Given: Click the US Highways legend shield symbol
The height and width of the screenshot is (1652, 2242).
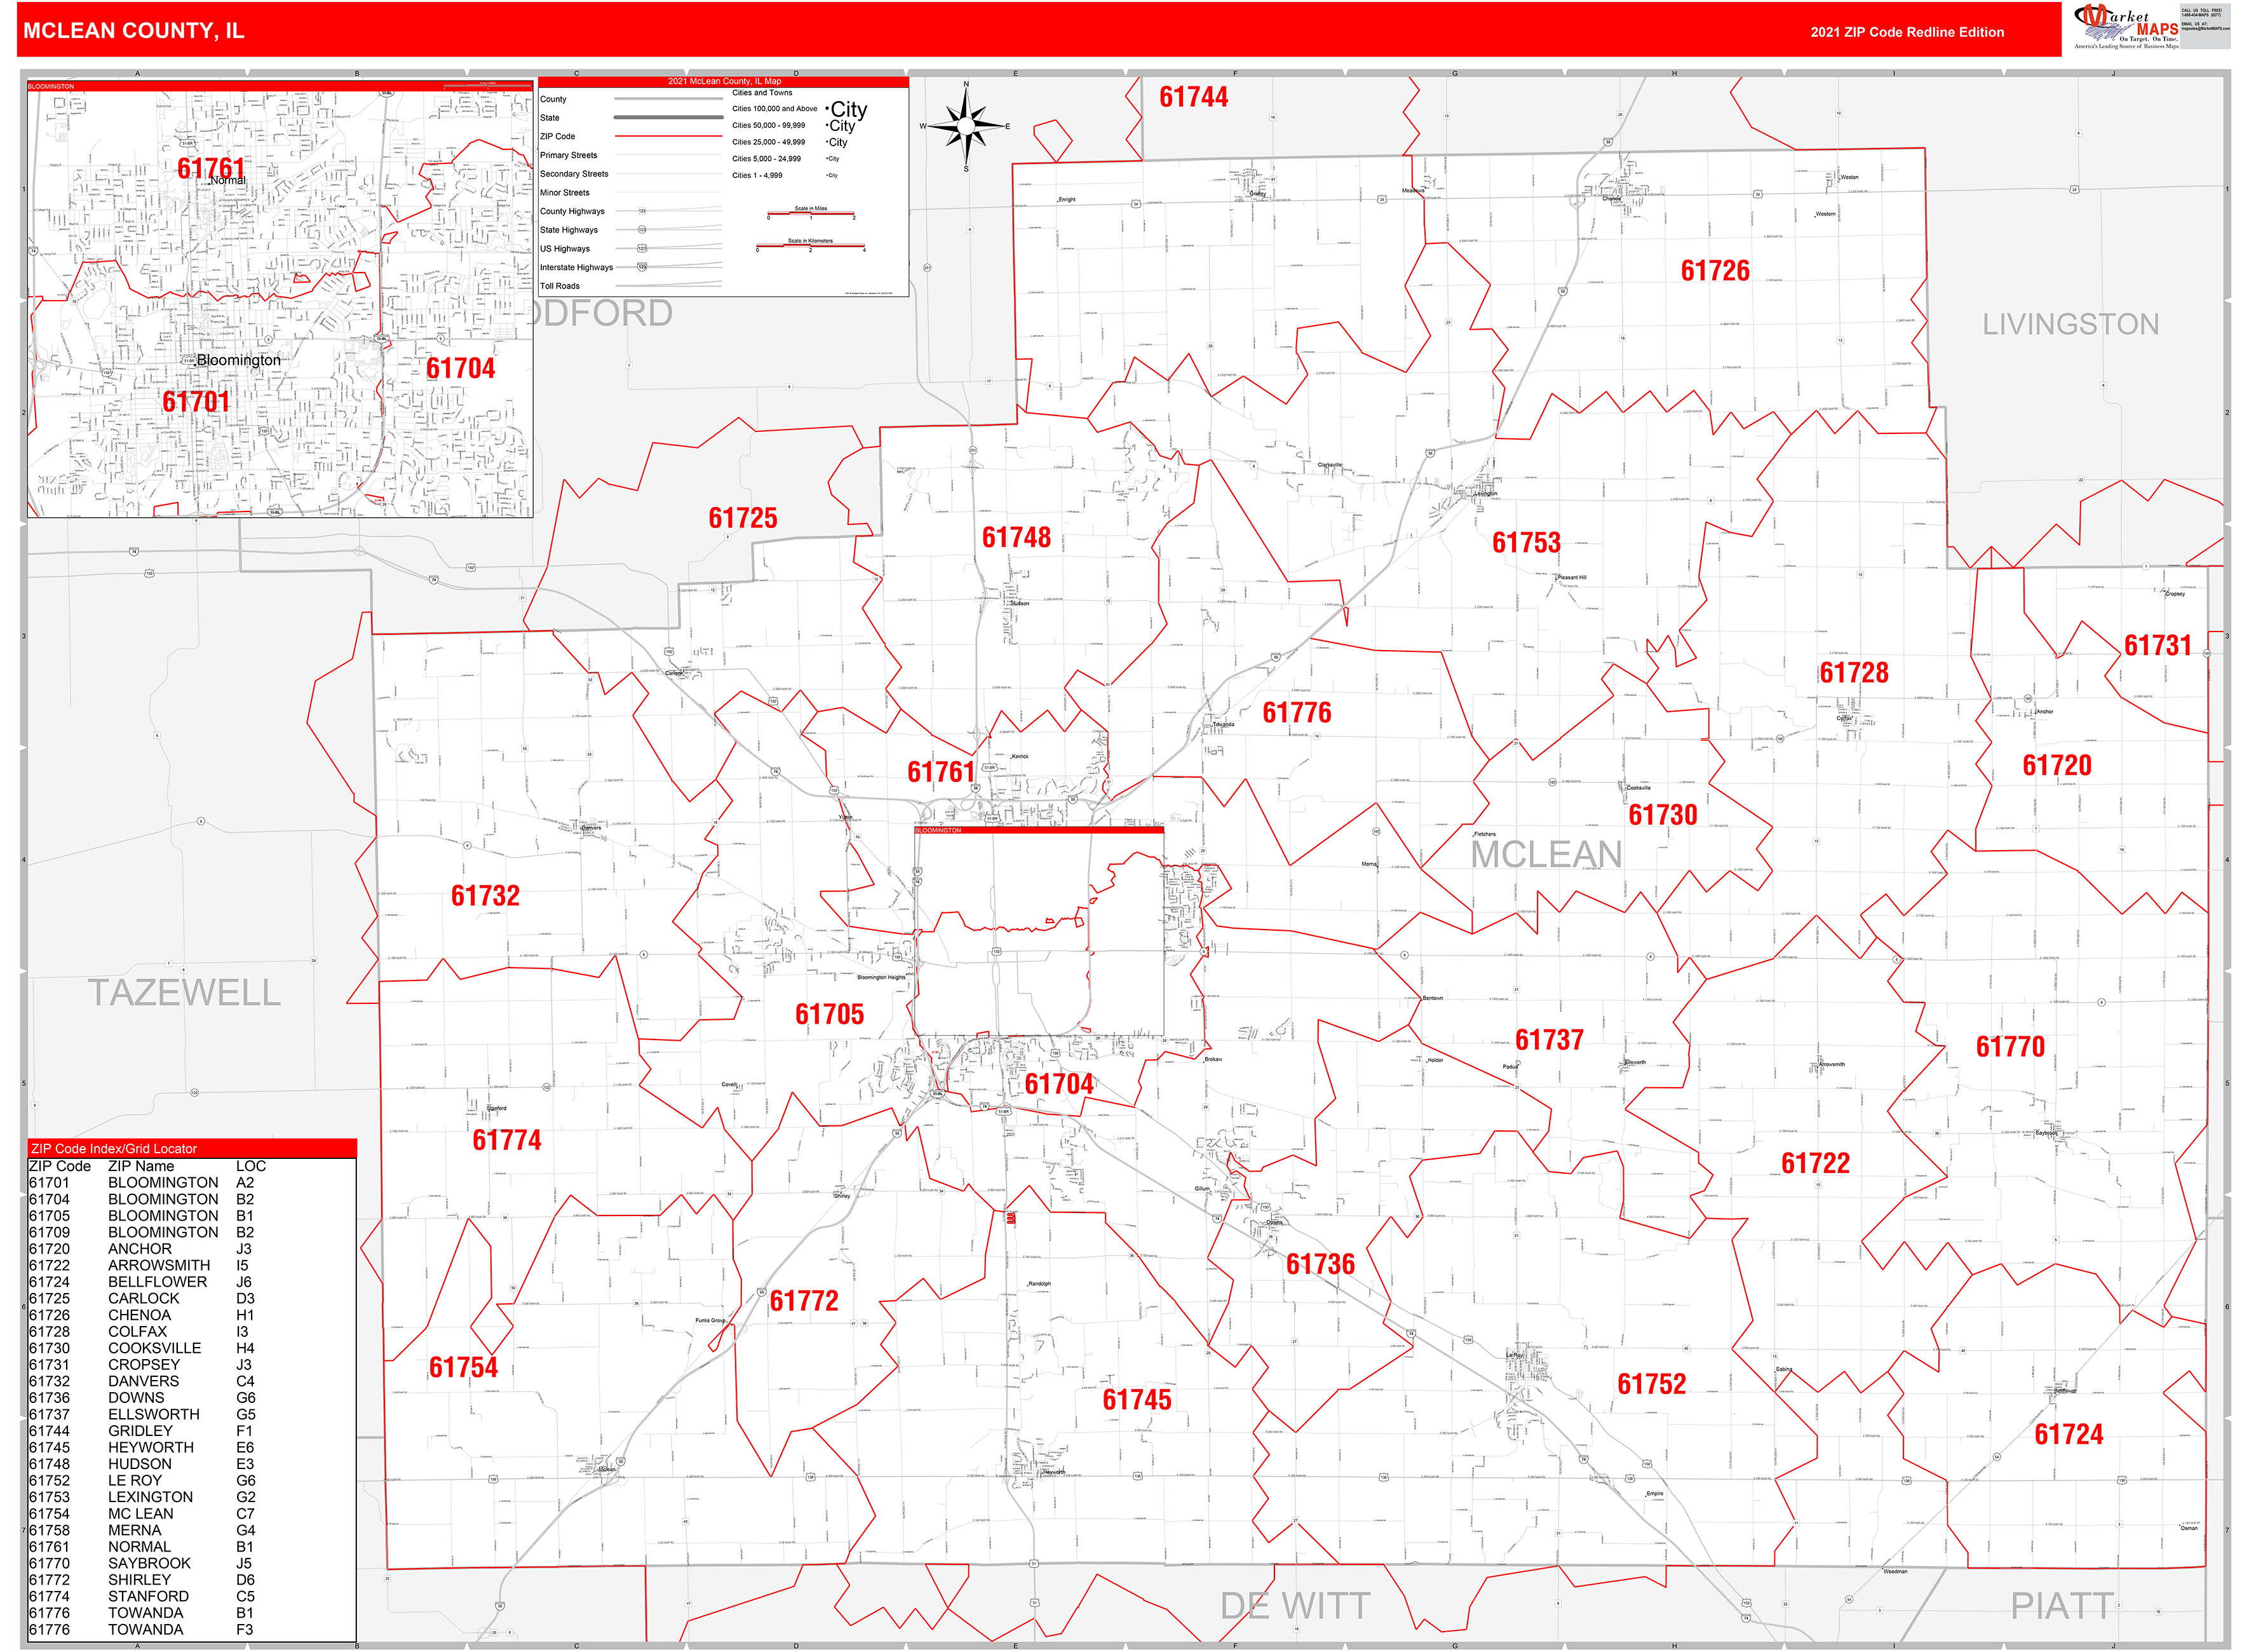Looking at the screenshot, I should (x=642, y=248).
